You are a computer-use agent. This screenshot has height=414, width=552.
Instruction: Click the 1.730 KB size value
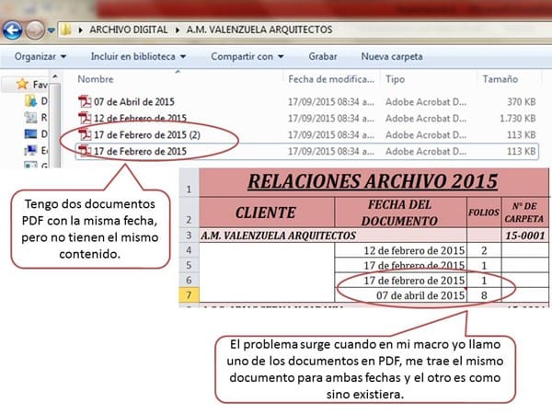518,118
